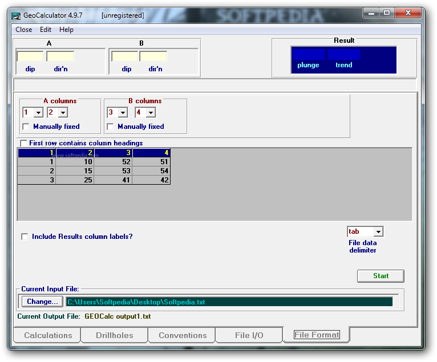This screenshot has height=362, width=437.
Task: Click the output file name GEOCalc output1.txt
Action: [x=118, y=316]
